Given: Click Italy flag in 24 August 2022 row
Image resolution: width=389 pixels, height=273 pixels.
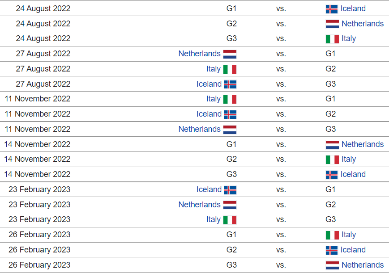Looking at the screenshot, I should tap(332, 39).
